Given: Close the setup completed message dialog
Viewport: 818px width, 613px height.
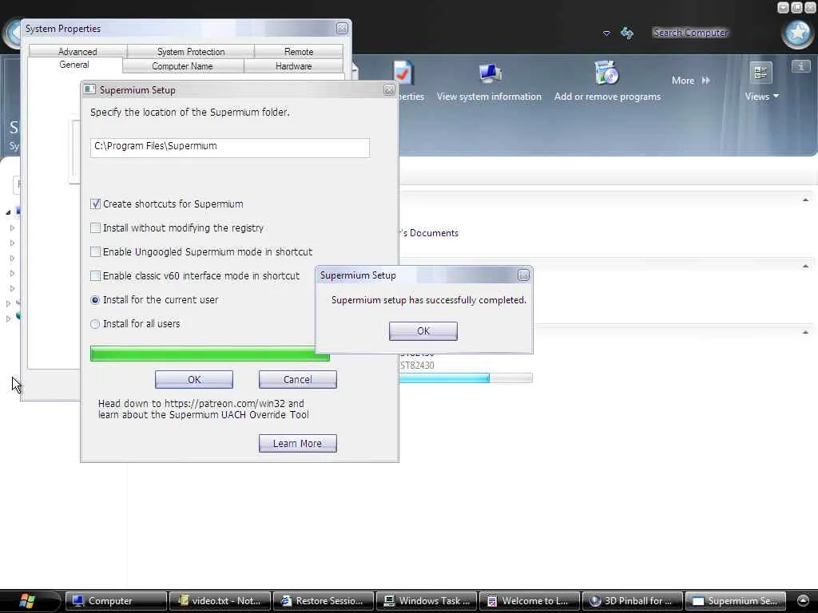Looking at the screenshot, I should tap(523, 275).
